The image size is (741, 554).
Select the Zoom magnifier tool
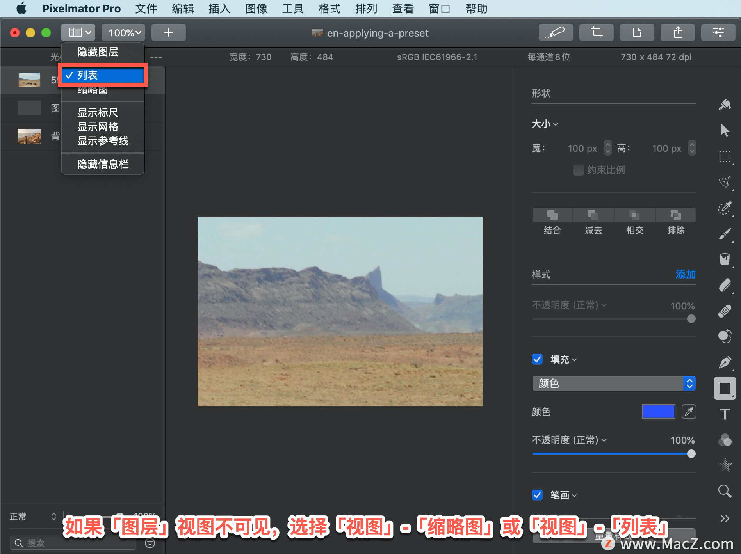click(725, 491)
